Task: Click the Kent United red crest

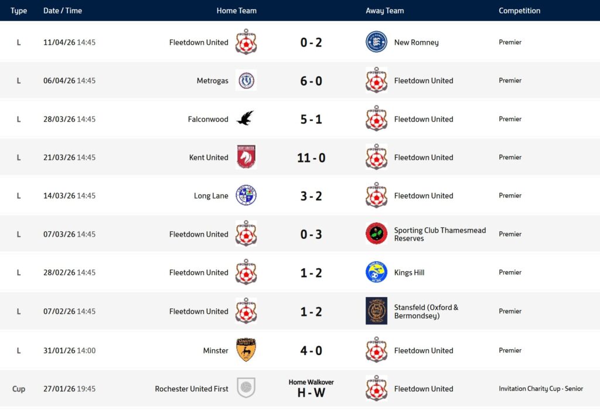Action: 246,158
